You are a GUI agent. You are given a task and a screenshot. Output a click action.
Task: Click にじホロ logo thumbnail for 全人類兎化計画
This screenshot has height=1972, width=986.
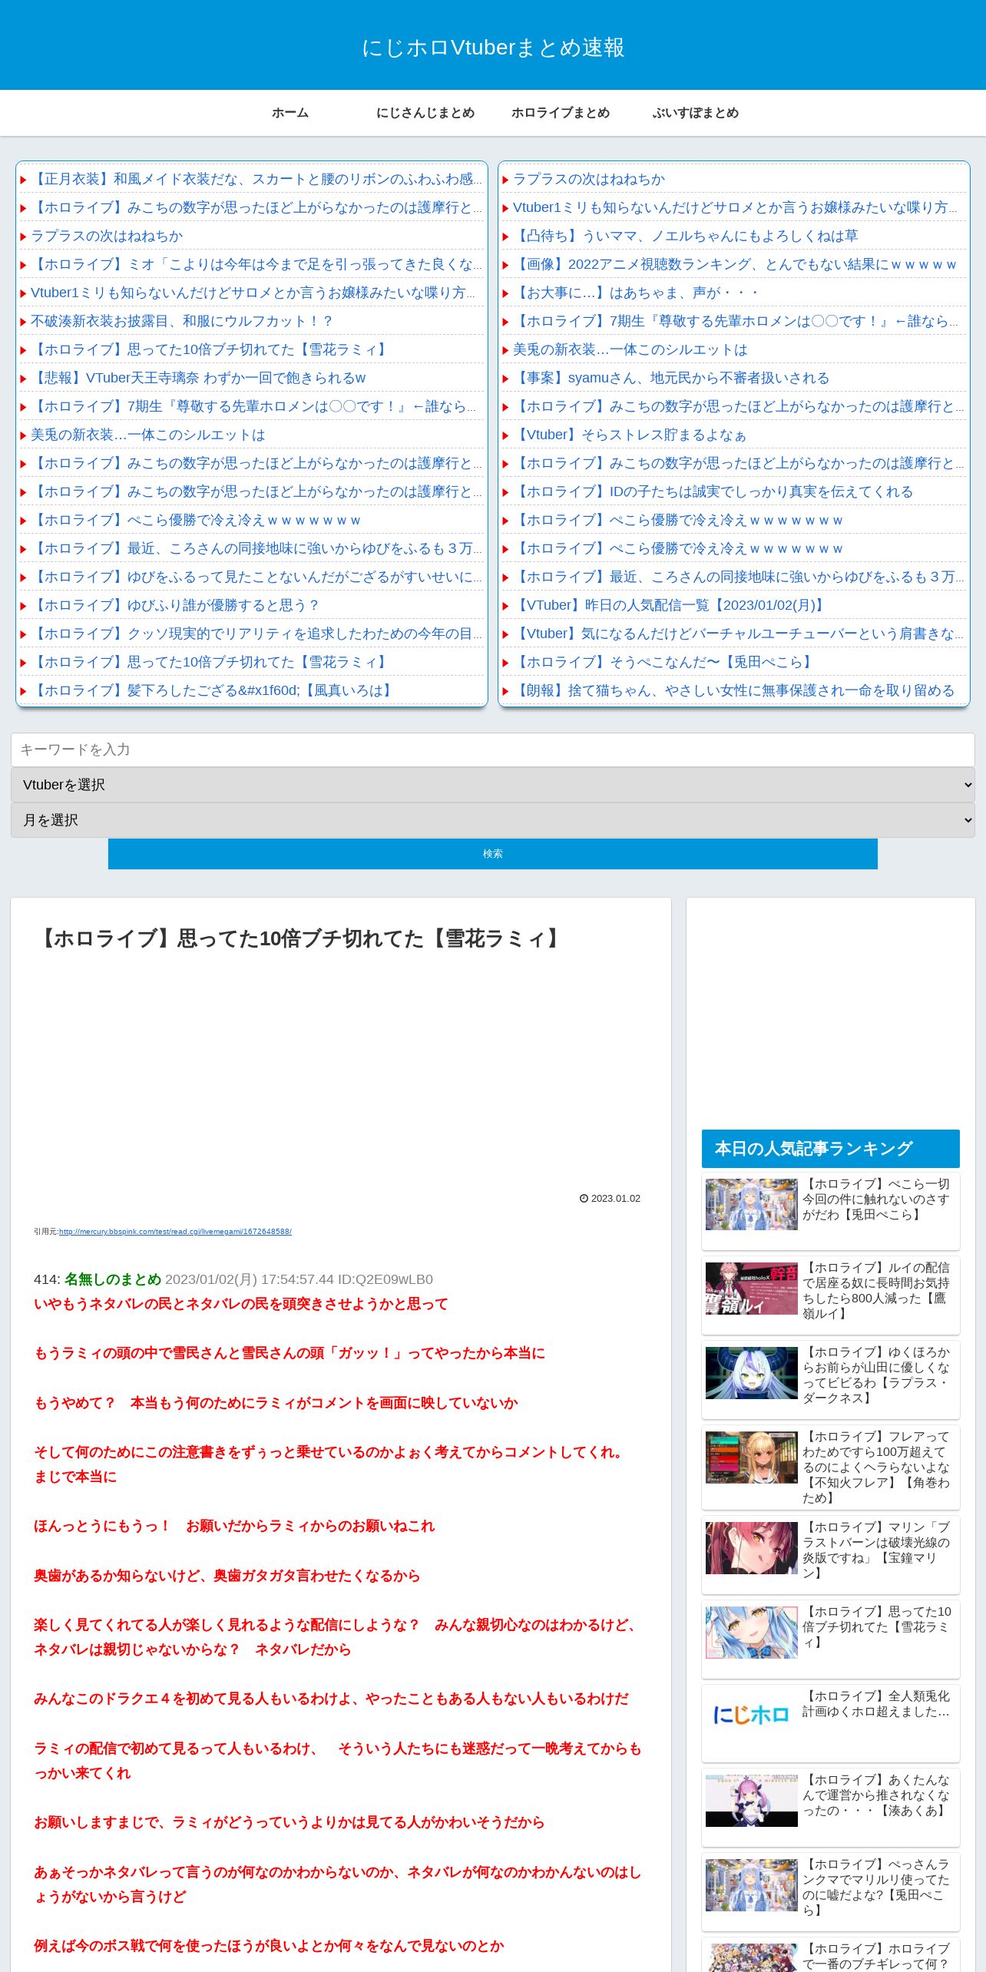[752, 1716]
